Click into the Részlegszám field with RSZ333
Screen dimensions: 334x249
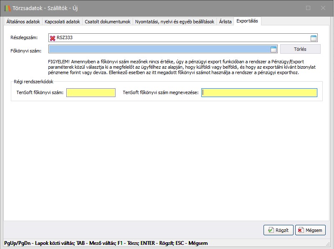pyautogui.click(x=179, y=38)
